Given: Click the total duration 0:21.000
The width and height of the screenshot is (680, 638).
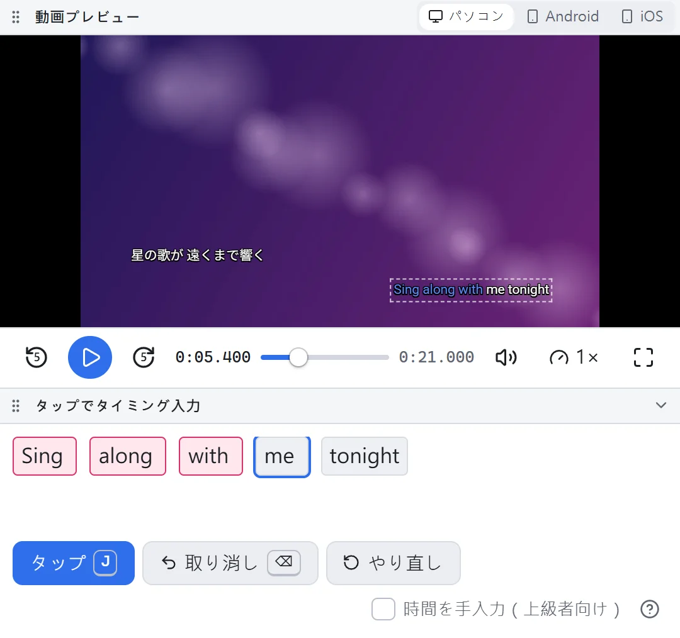Looking at the screenshot, I should click(x=437, y=357).
